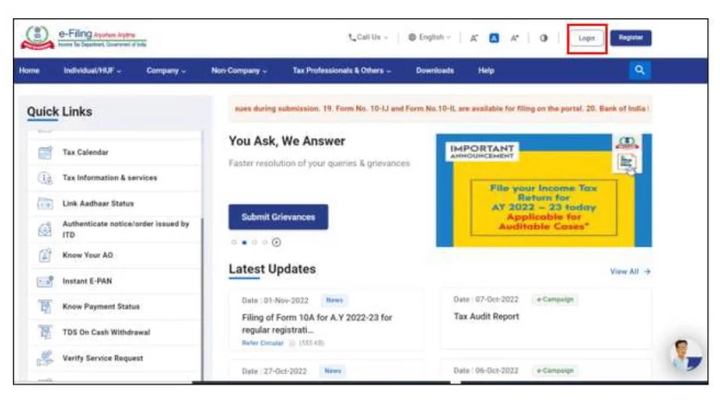Viewport: 720px width, 401px height.
Task: Click the View All arrow icon
Action: click(647, 272)
